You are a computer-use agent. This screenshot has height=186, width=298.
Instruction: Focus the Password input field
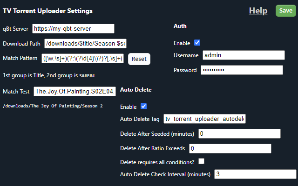pos(242,70)
